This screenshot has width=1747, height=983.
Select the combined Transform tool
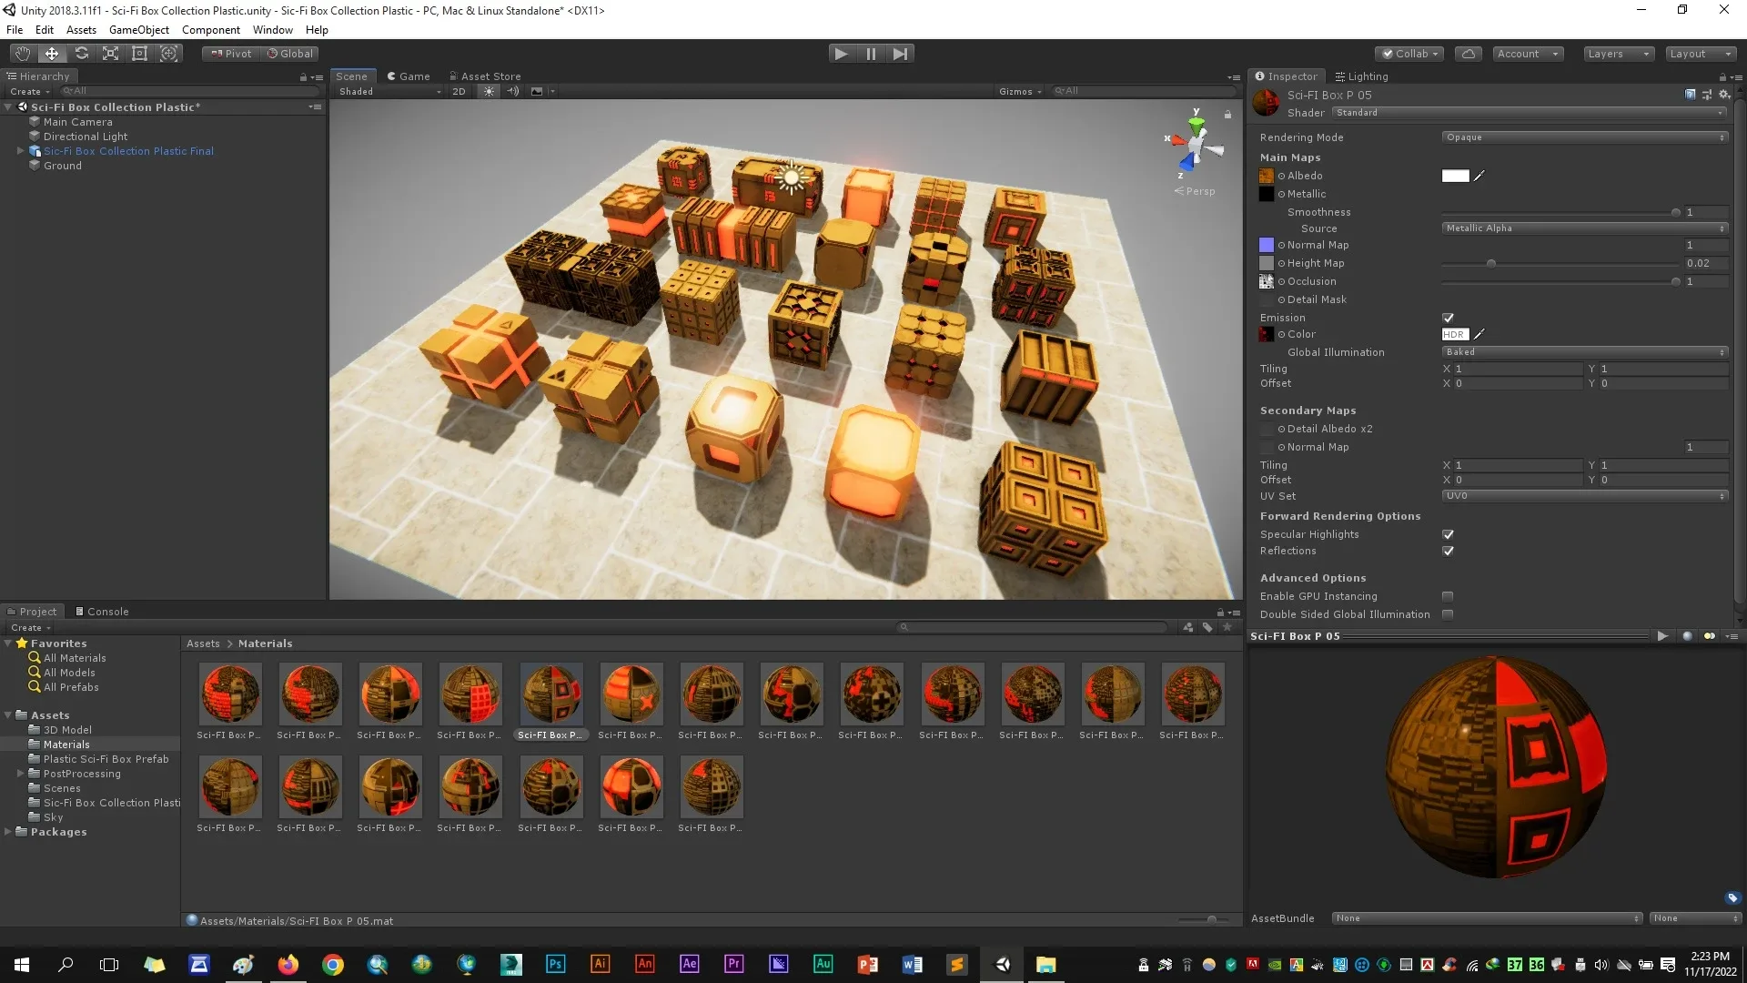pyautogui.click(x=168, y=54)
